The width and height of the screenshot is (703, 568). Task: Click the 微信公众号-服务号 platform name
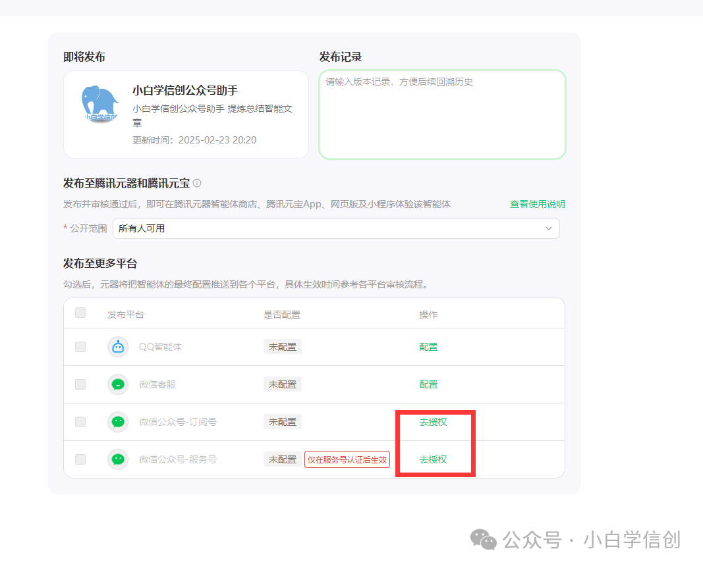point(177,459)
